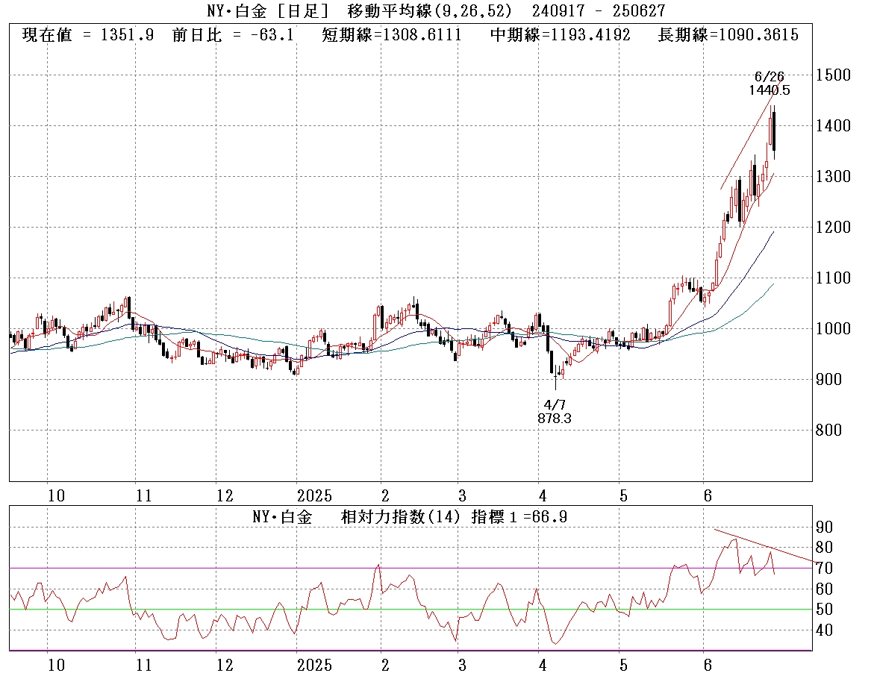Click the 70 label on RSI axis
This screenshot has width=874, height=673.
[824, 569]
